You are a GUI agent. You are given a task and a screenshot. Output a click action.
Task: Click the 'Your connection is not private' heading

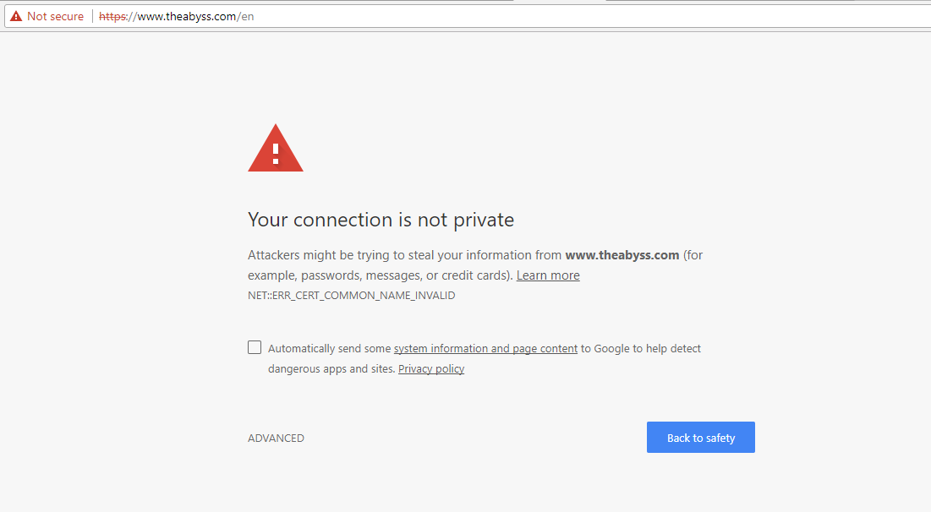pyautogui.click(x=381, y=220)
